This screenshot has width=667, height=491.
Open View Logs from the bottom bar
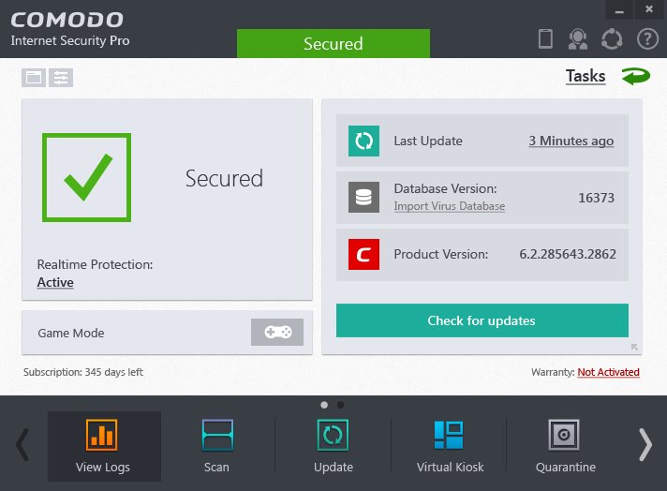[102, 446]
